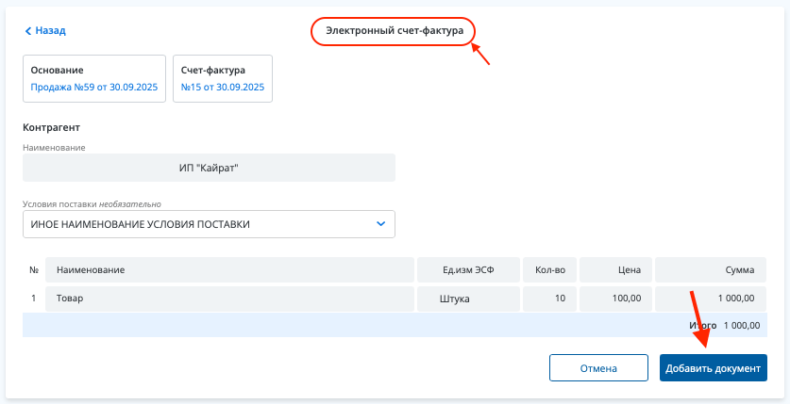
Task: Click the sum cell with 1 000,00
Action: pyautogui.click(x=710, y=299)
